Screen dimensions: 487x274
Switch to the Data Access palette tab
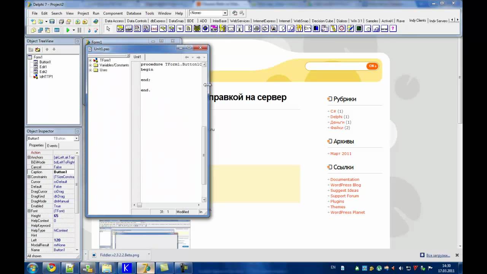114,21
